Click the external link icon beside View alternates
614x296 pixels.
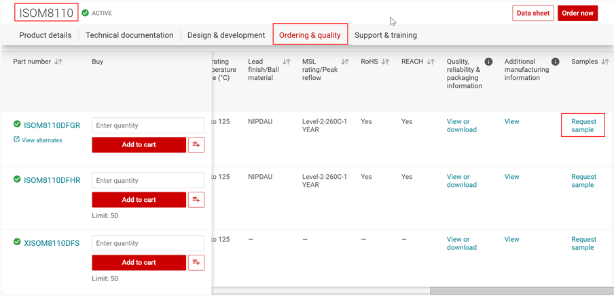tap(16, 140)
